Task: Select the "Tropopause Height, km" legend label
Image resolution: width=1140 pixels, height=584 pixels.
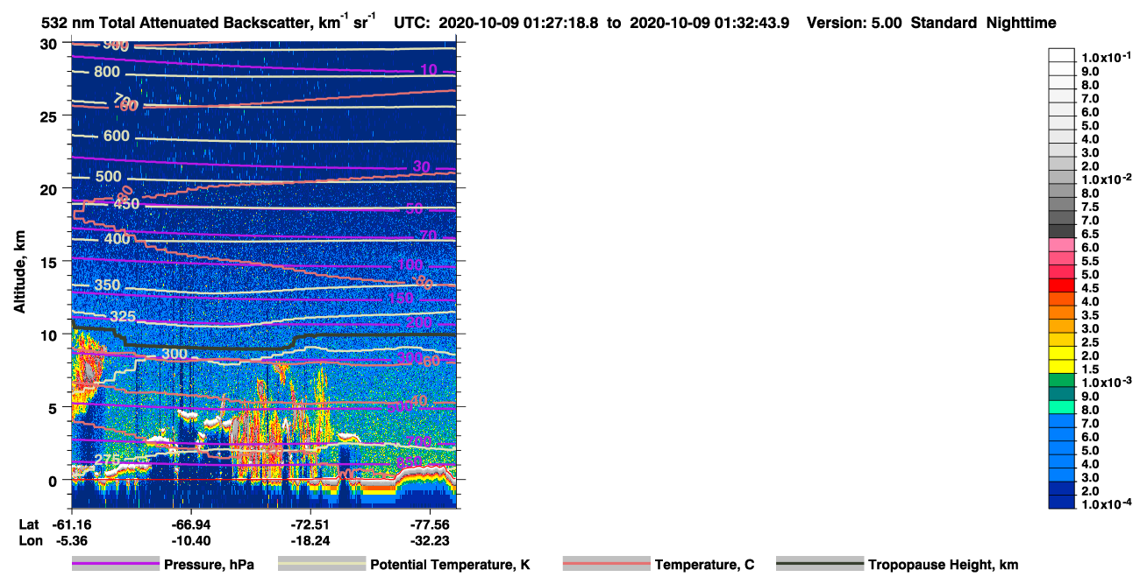Action: coord(943,565)
